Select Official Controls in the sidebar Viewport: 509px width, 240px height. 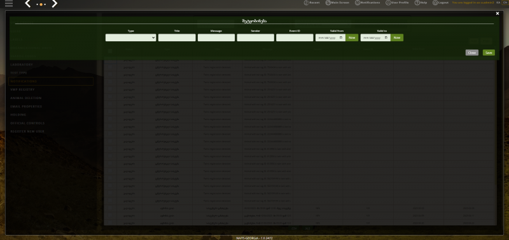point(27,123)
